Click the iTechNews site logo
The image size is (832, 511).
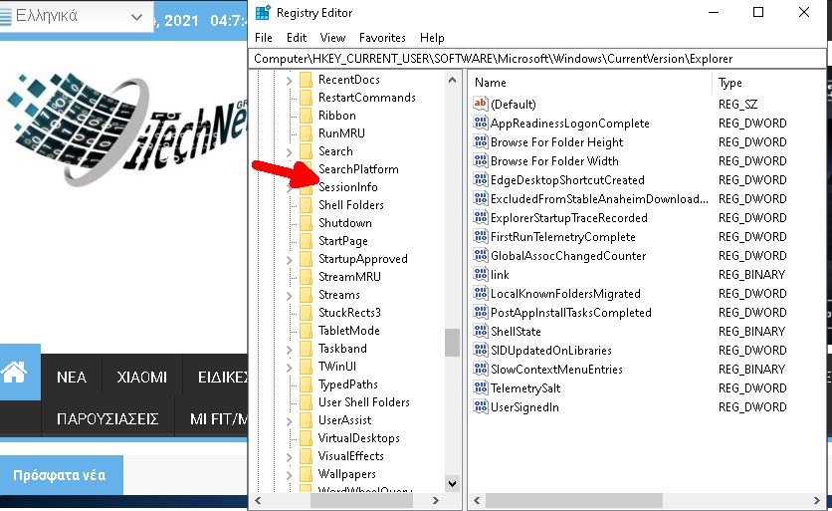[126, 129]
